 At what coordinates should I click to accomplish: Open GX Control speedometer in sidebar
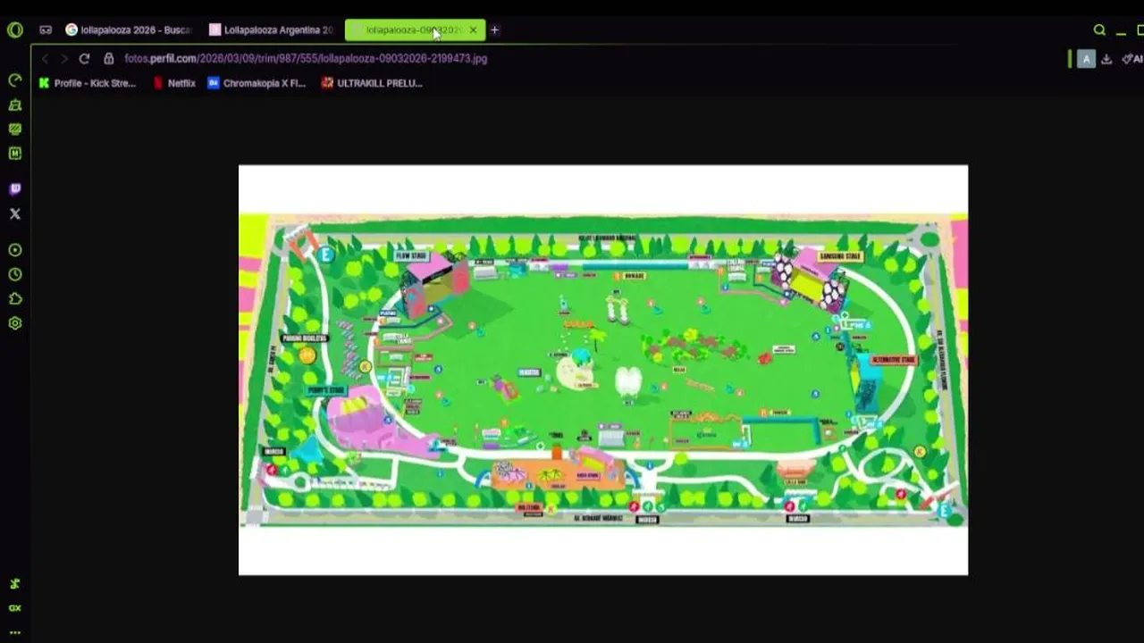(15, 80)
